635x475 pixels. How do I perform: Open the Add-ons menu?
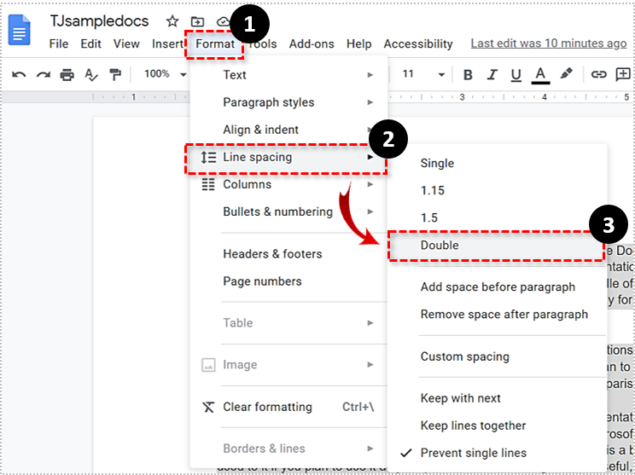click(312, 43)
